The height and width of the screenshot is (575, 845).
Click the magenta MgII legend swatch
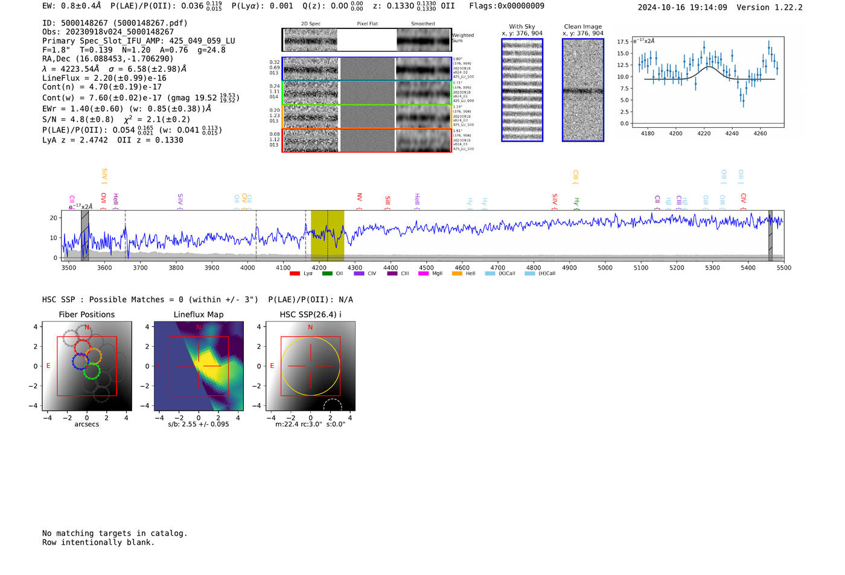point(423,274)
